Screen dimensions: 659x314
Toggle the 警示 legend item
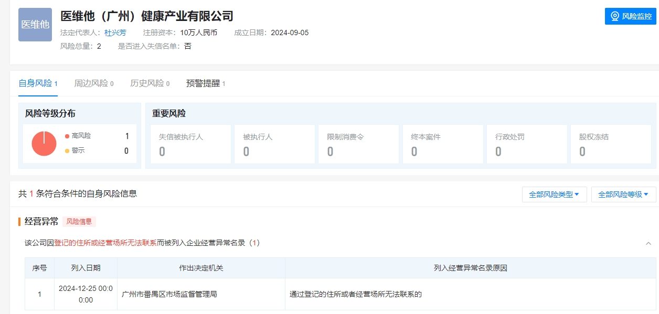coord(78,151)
